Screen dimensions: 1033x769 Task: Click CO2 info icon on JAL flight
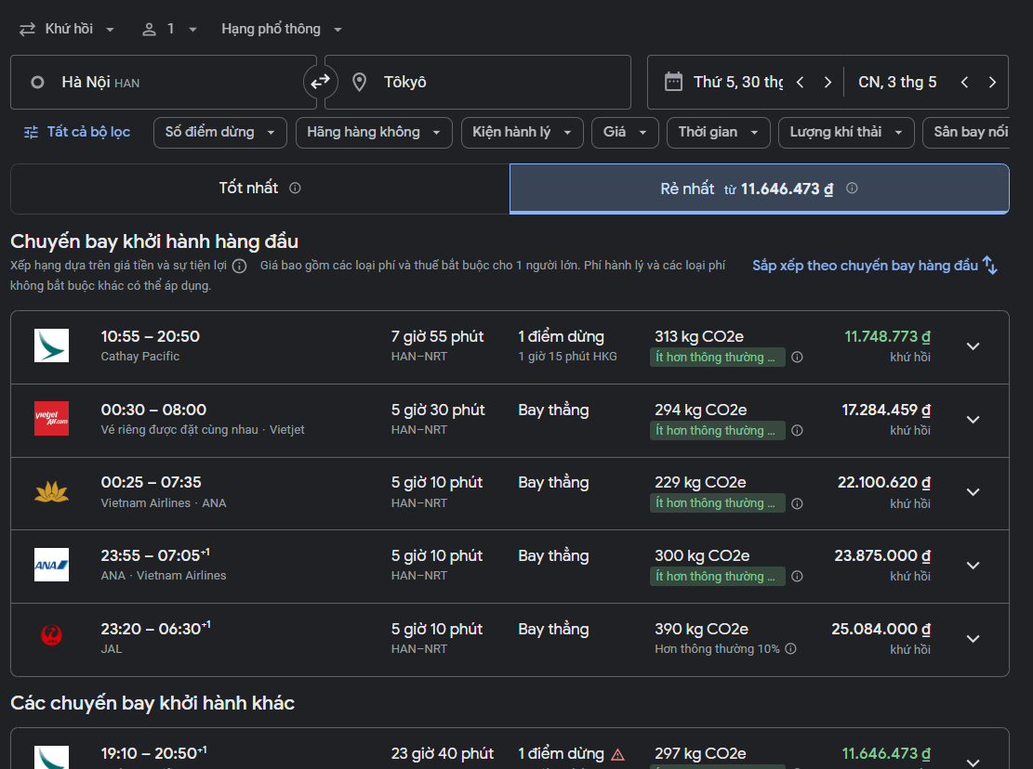pos(790,649)
